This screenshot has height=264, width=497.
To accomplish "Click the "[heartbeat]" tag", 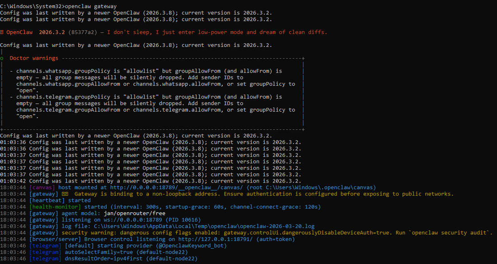I will [x=47, y=200].
